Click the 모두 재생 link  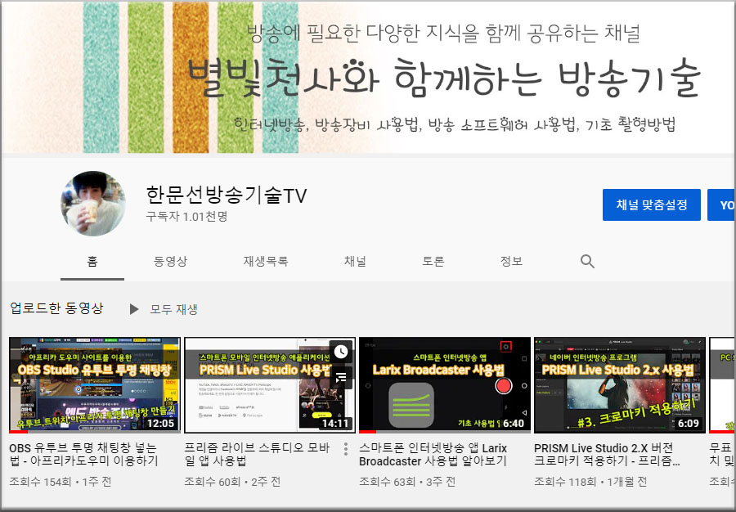click(173, 309)
